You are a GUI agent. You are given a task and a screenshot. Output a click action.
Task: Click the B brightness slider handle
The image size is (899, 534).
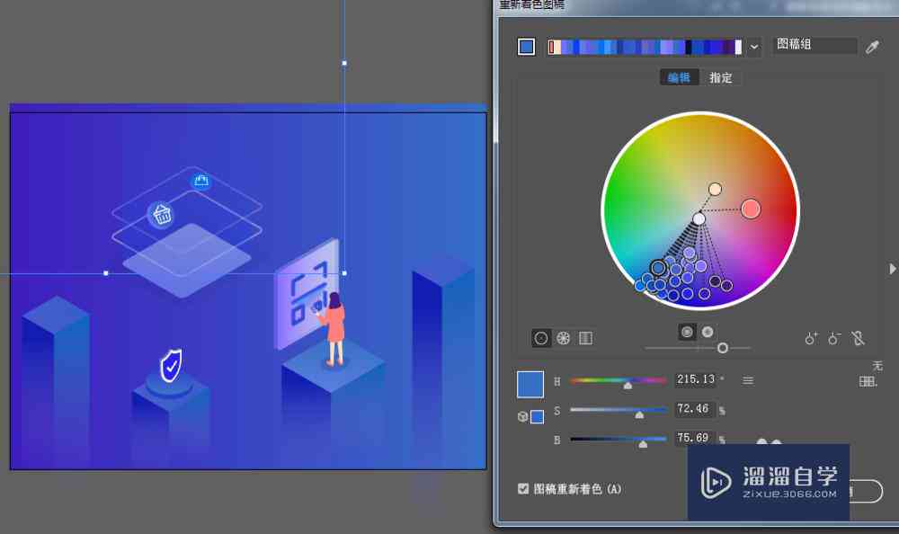[x=643, y=444]
